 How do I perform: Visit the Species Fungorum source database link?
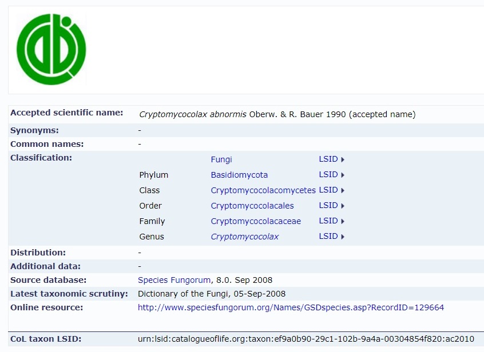174,280
